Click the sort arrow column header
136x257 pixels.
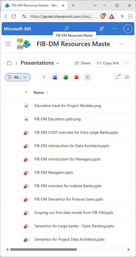click(x=26, y=92)
